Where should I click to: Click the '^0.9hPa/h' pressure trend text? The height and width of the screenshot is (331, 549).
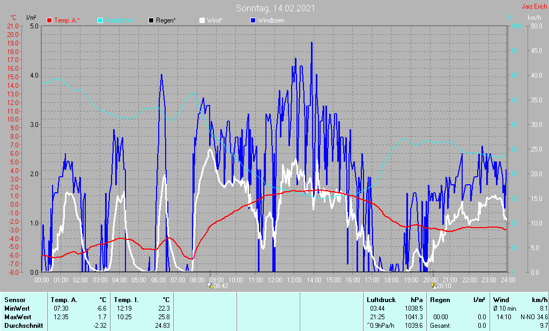tap(381, 326)
